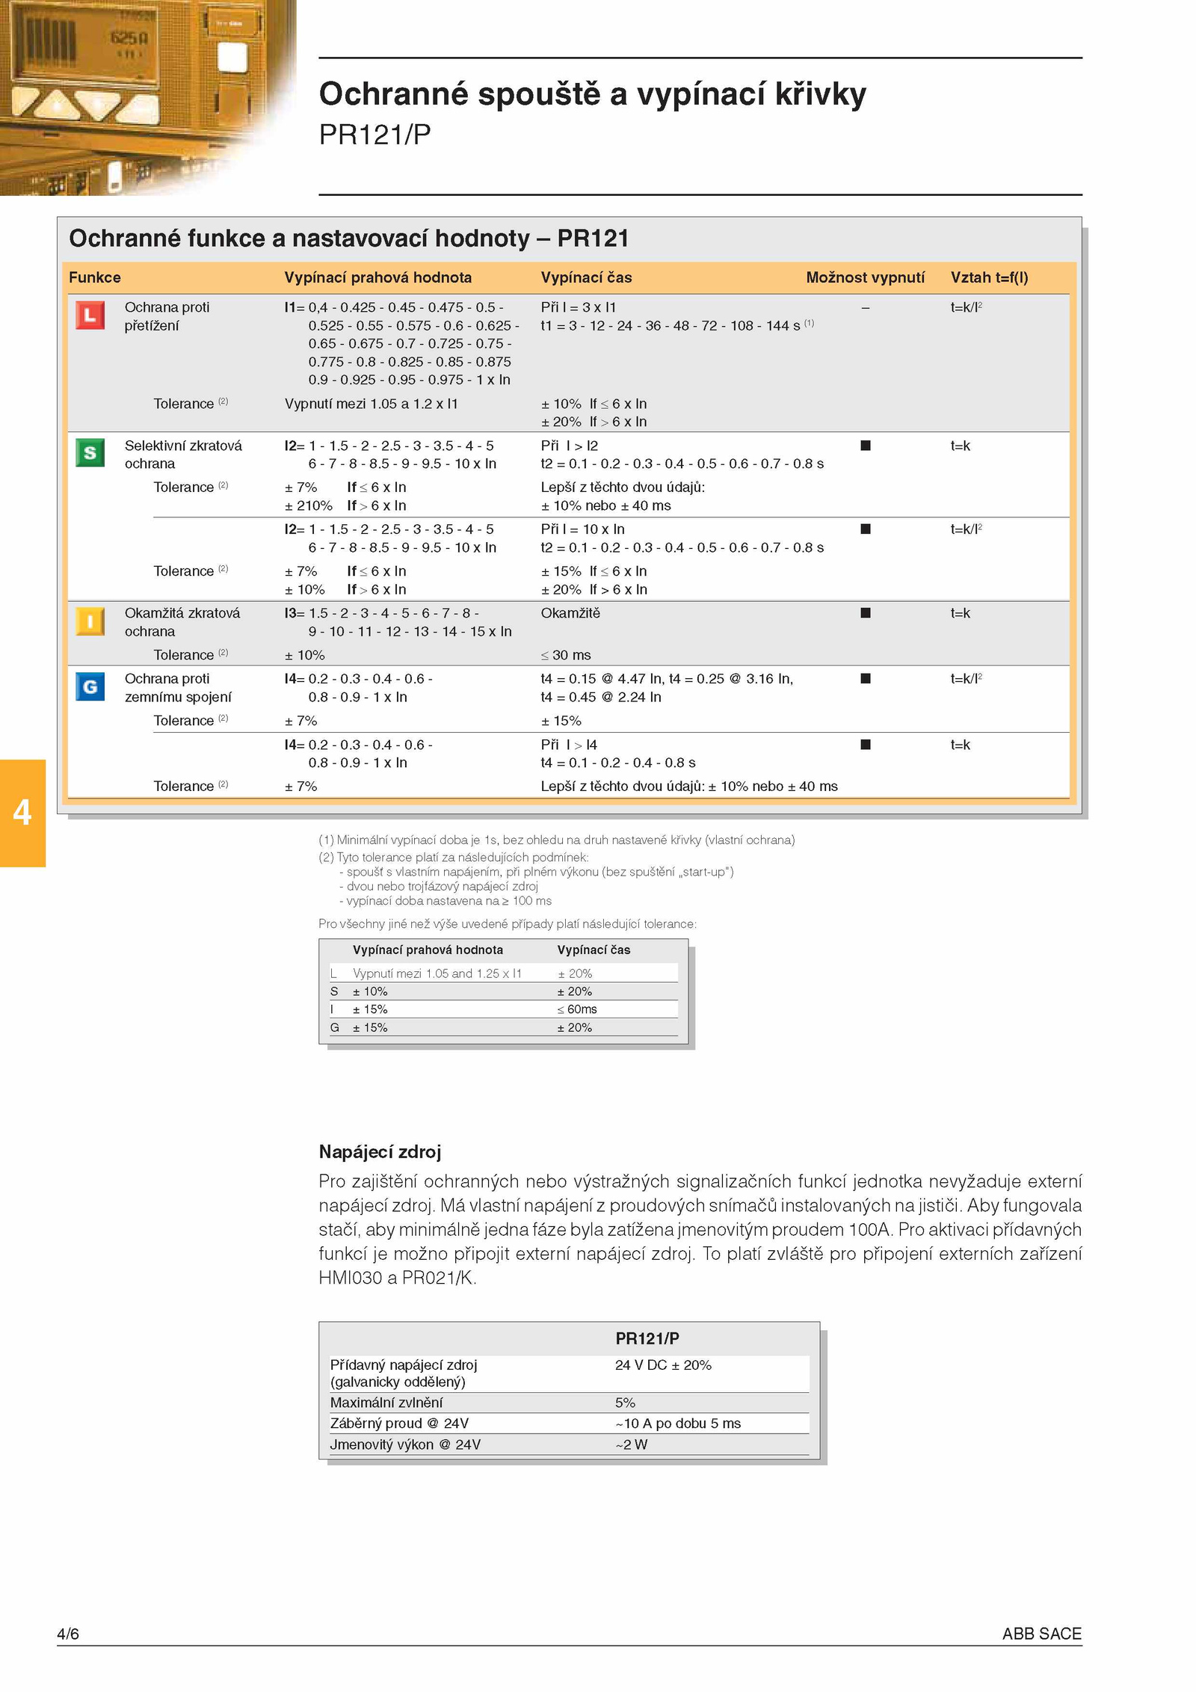The height and width of the screenshot is (1692, 1196).
Task: Click the 'ABB SACE' footer text
Action: pyautogui.click(x=1042, y=1634)
